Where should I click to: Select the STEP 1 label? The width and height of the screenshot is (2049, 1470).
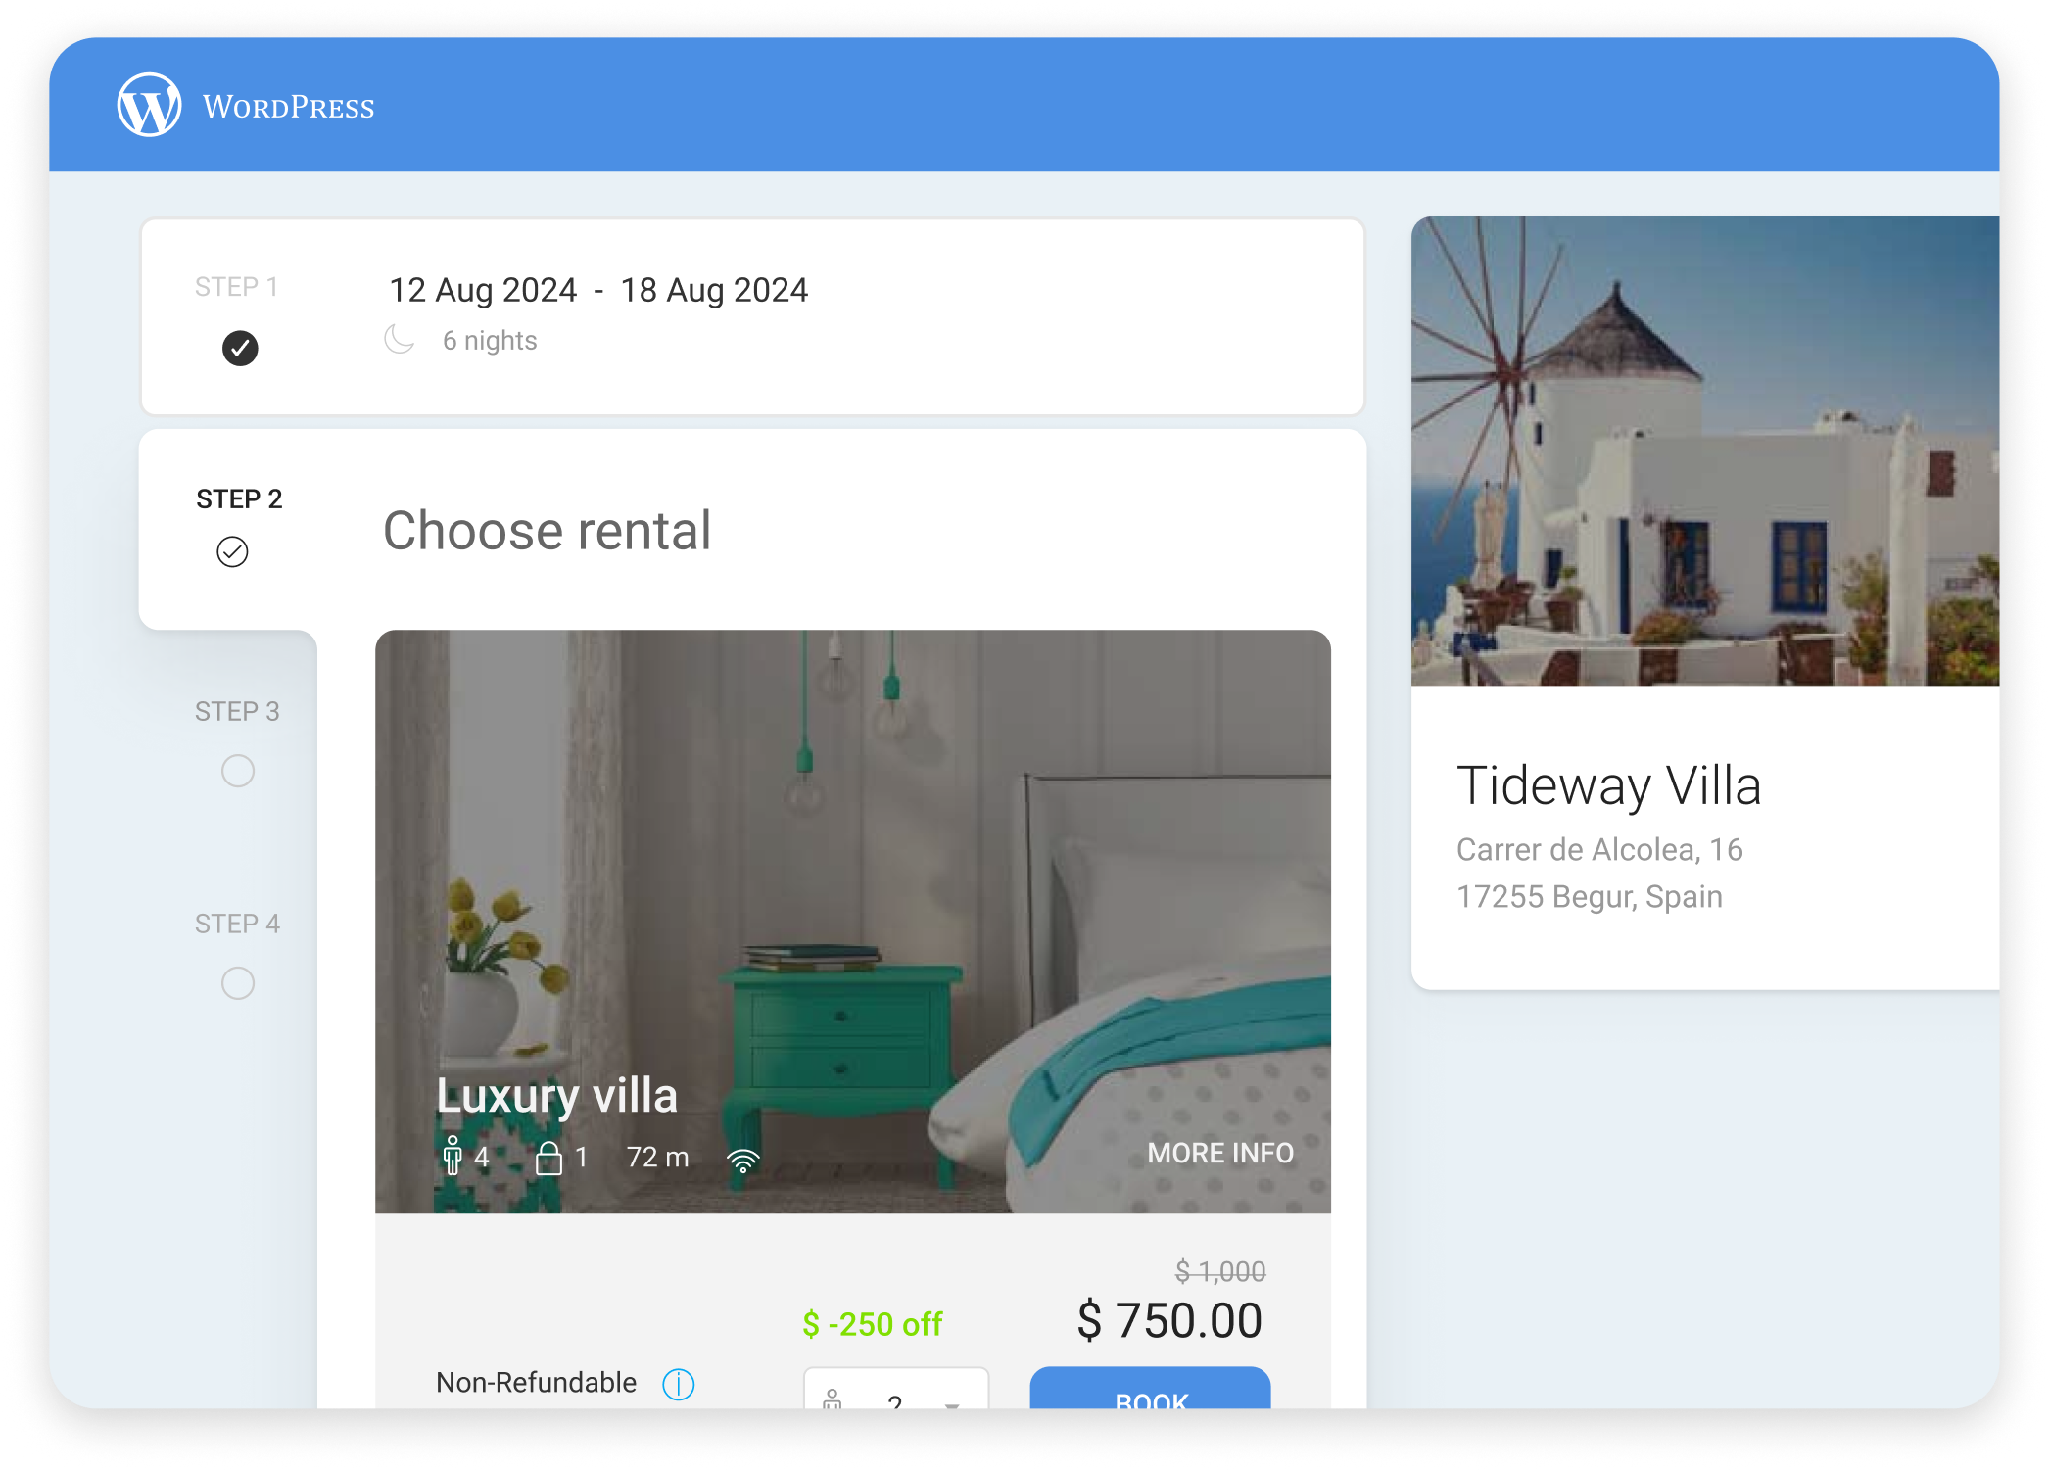point(237,287)
